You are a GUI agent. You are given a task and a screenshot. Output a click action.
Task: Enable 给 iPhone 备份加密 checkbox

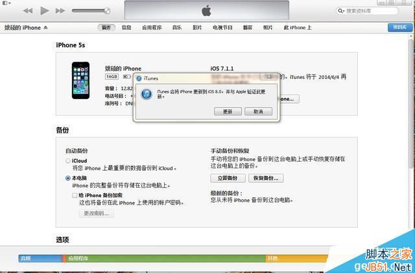pos(75,195)
